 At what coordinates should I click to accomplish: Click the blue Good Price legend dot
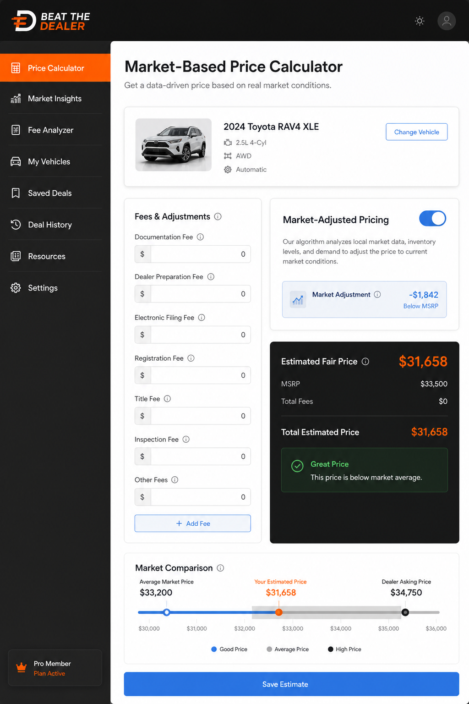(x=214, y=649)
